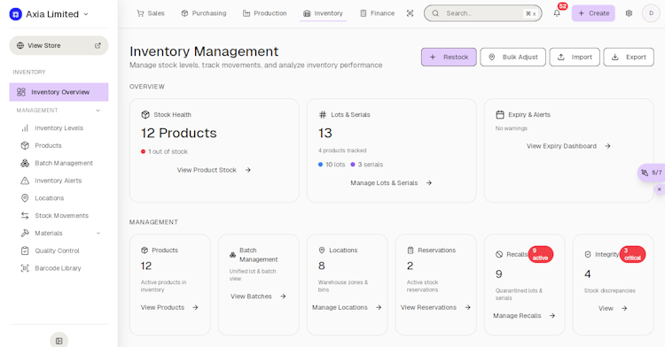Open the settings gear icon
The width and height of the screenshot is (665, 347).
629,13
